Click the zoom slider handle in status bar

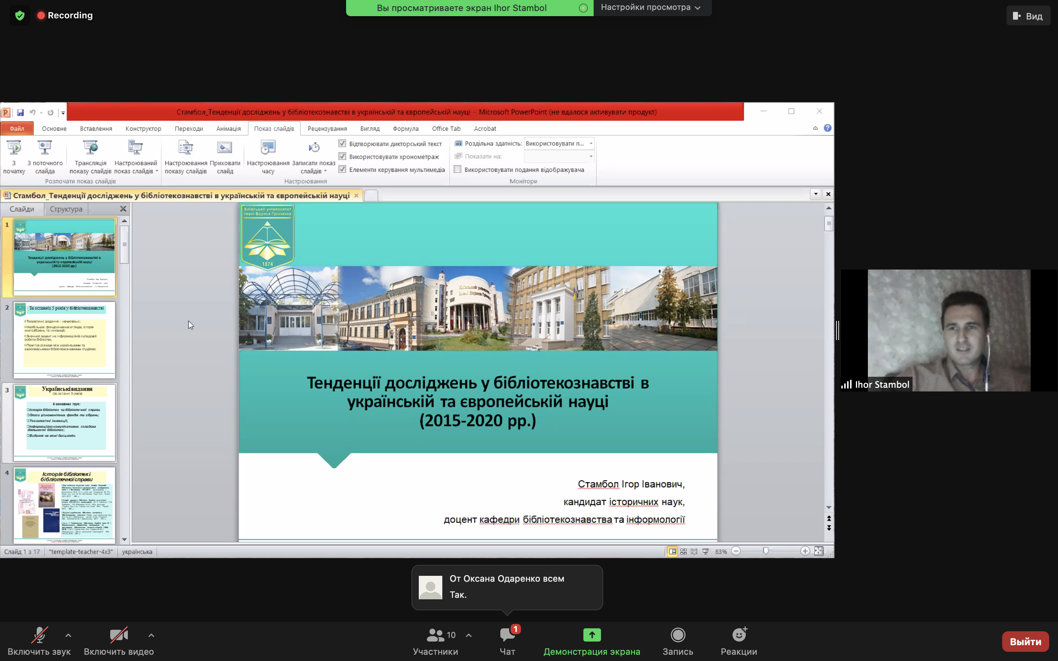tap(766, 551)
